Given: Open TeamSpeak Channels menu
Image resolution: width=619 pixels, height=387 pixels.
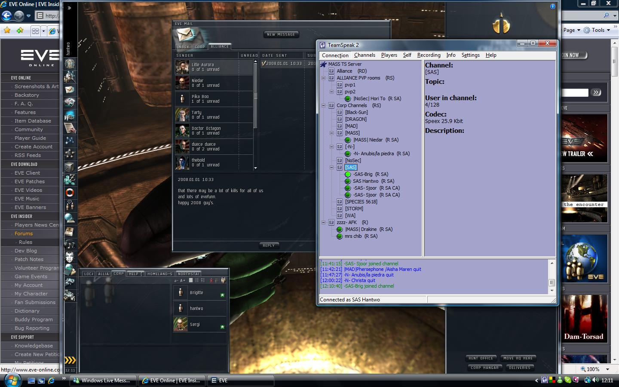Looking at the screenshot, I should coord(365,55).
